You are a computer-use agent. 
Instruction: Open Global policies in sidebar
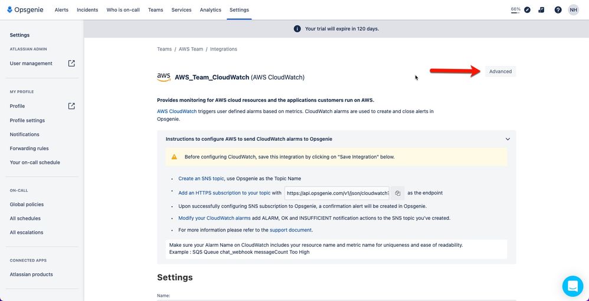click(x=27, y=204)
